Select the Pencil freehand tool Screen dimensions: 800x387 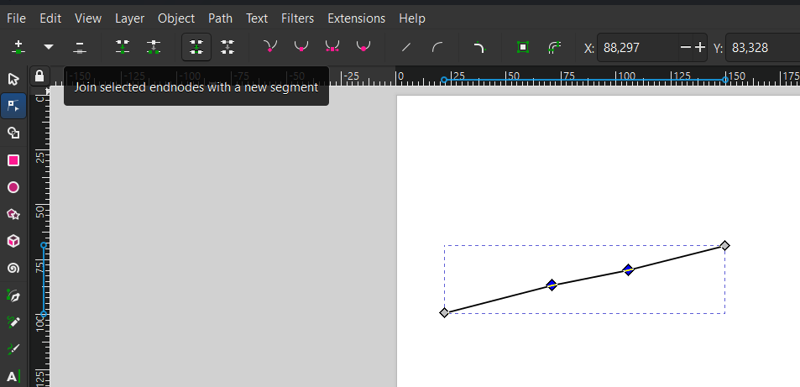[x=13, y=322]
